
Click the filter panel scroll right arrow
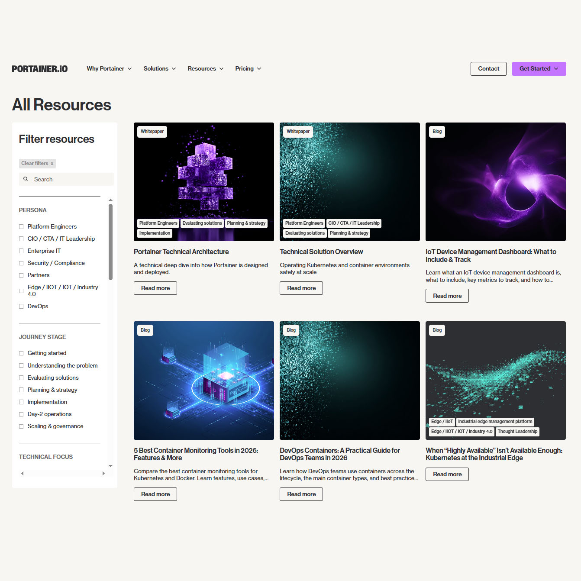pyautogui.click(x=103, y=473)
